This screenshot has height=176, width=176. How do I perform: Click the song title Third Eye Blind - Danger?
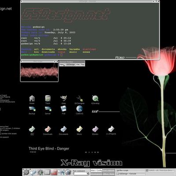tap(49, 149)
